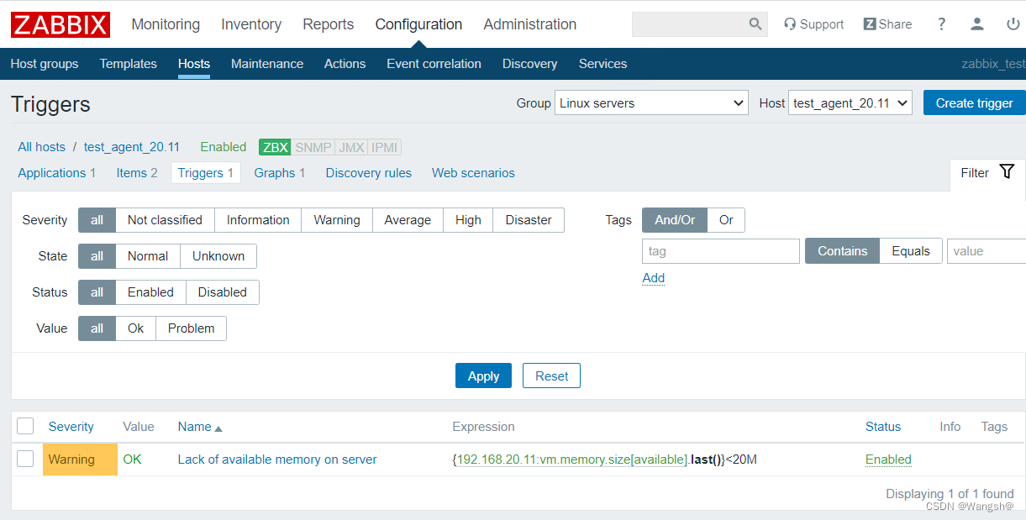Tick the Lack of available memory row checkbox
Image resolution: width=1026 pixels, height=520 pixels.
coord(25,459)
